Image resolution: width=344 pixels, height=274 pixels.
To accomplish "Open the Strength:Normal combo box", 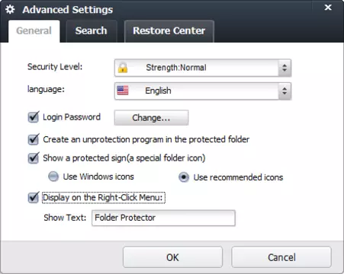I will click(x=203, y=68).
